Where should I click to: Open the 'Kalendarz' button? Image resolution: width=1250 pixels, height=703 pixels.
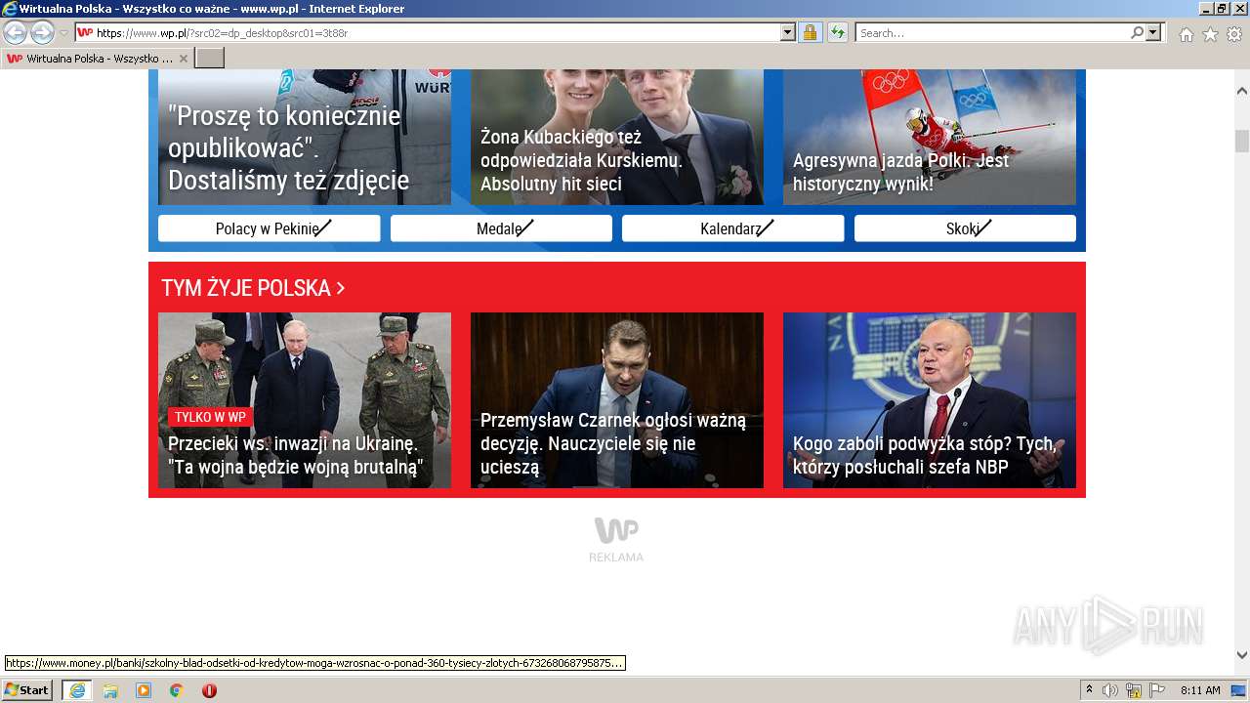(732, 228)
